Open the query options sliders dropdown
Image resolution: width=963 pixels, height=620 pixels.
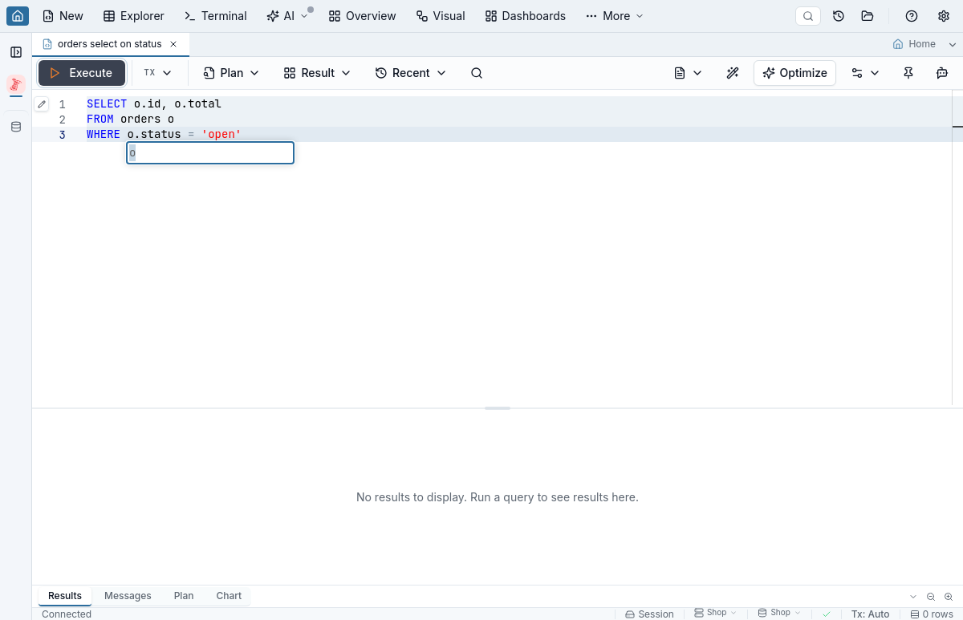click(865, 73)
